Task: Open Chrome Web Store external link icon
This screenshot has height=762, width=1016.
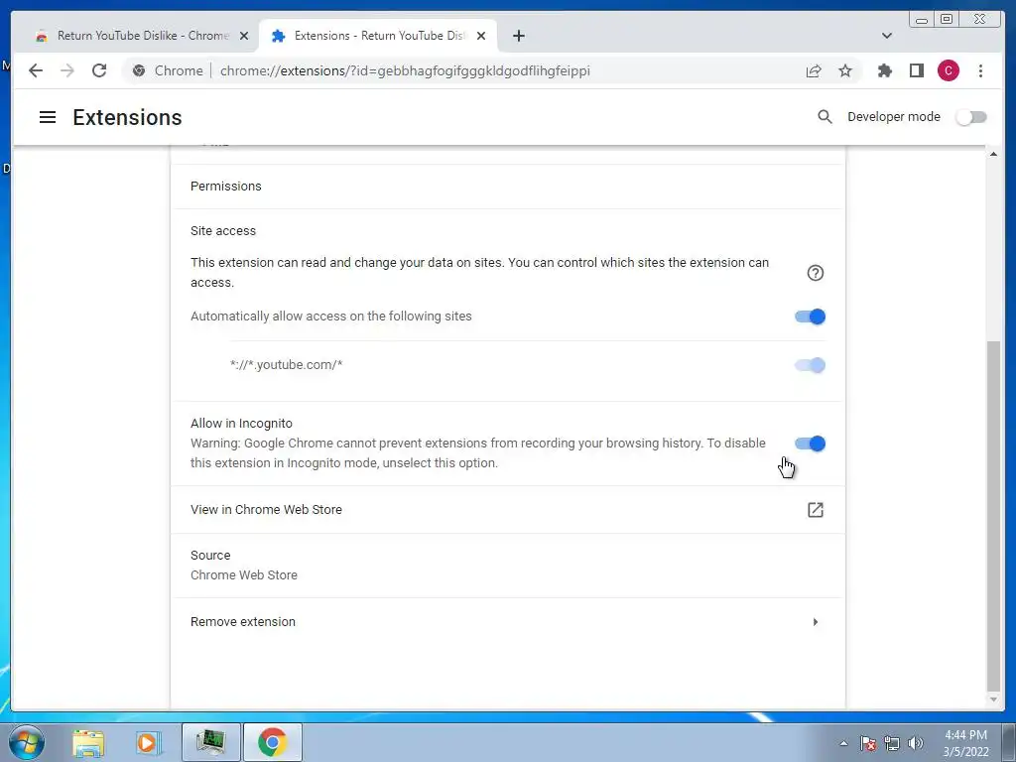Action: point(816,510)
